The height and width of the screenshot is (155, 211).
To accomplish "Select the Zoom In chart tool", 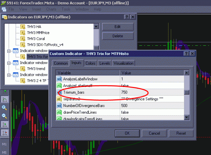I will click(x=4, y=108).
